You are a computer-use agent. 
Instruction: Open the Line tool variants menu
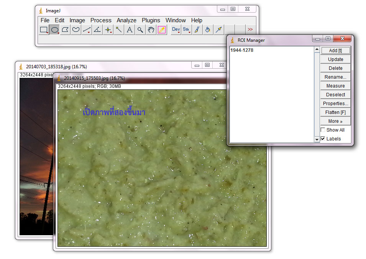coord(88,32)
